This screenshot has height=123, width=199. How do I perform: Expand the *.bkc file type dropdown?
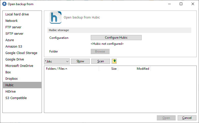(x=57, y=61)
